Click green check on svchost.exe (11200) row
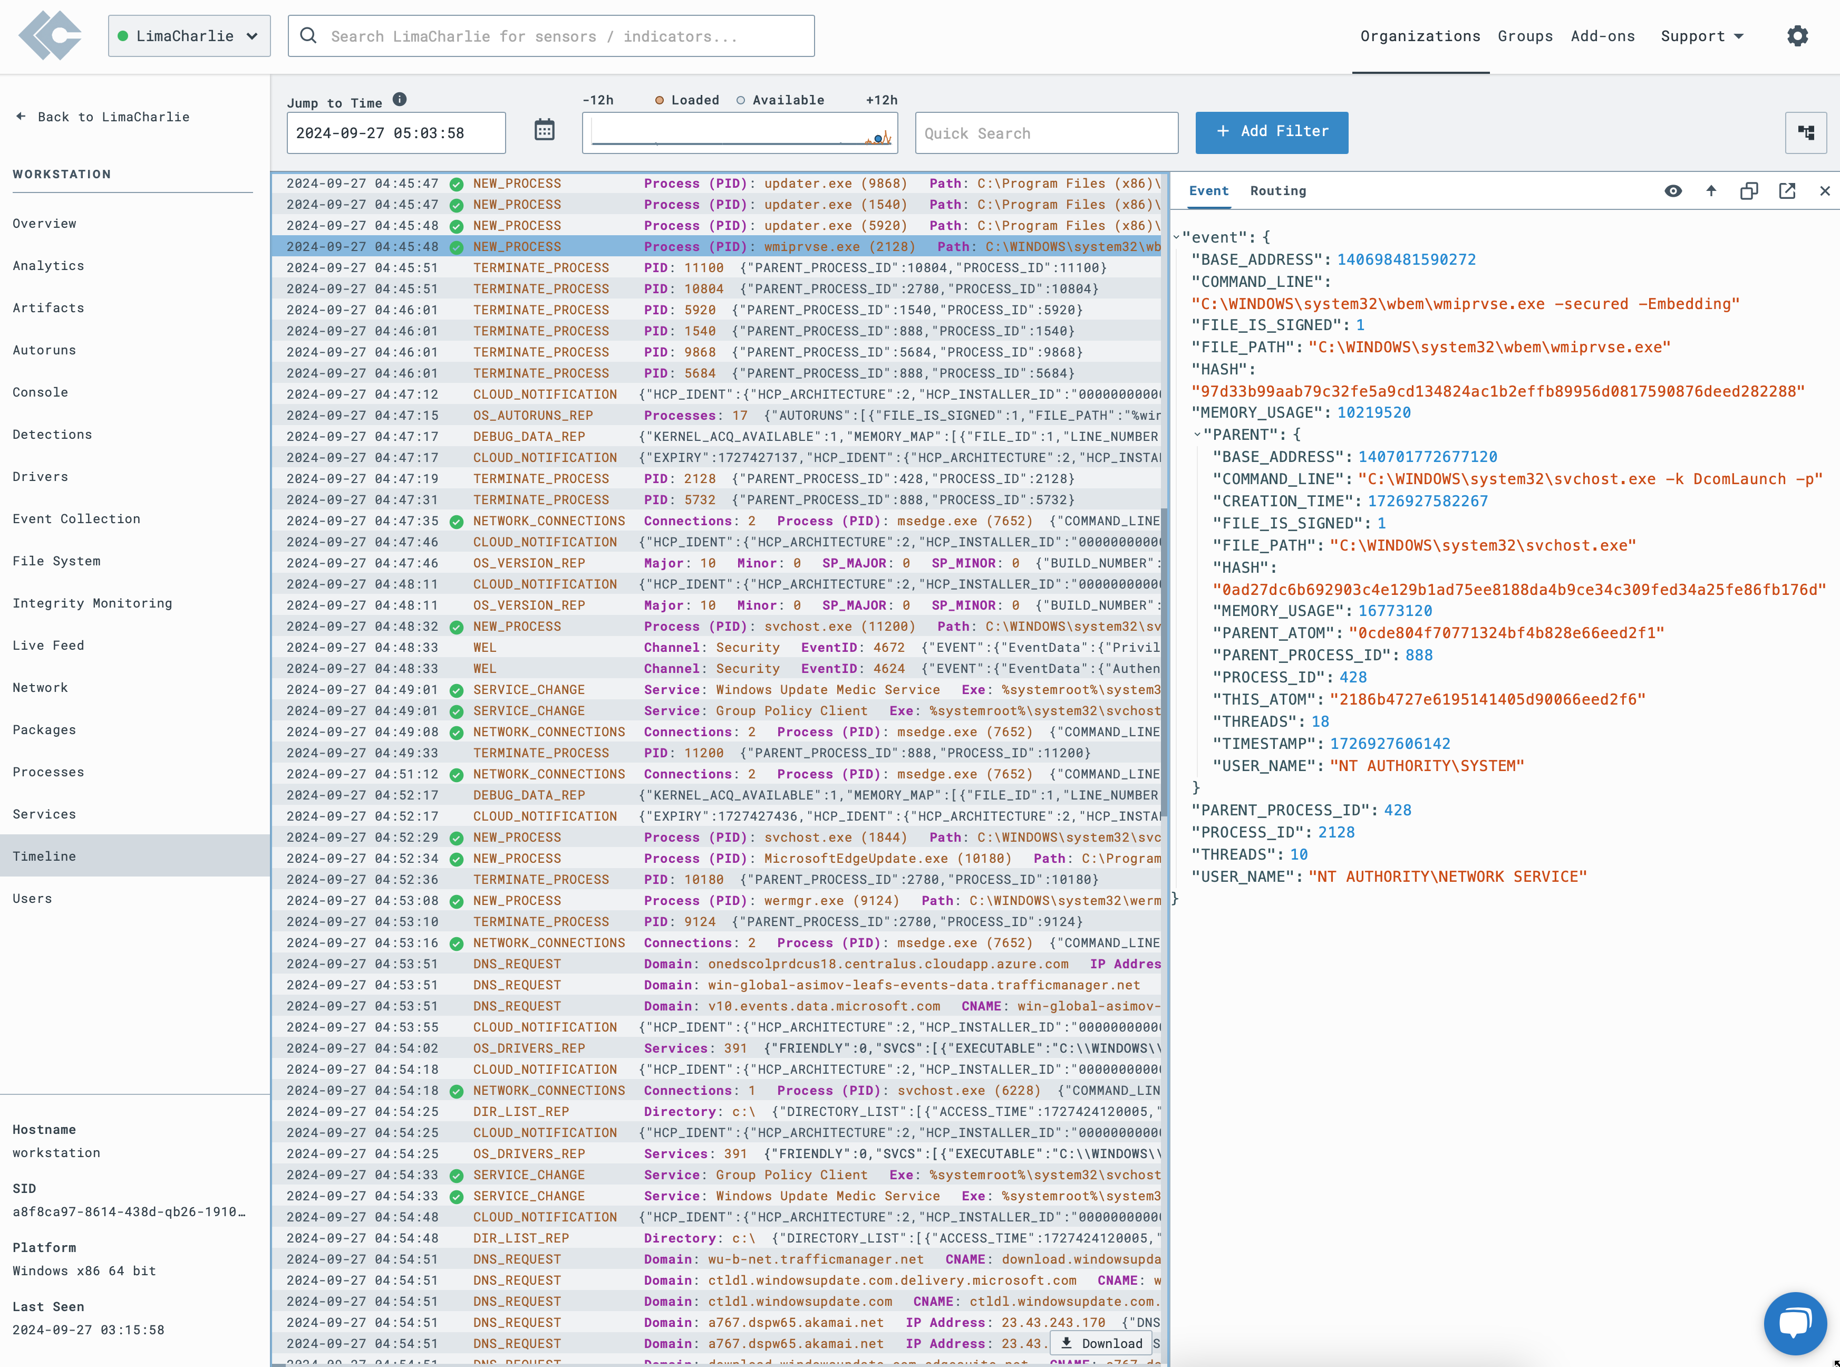This screenshot has height=1367, width=1840. (x=456, y=627)
